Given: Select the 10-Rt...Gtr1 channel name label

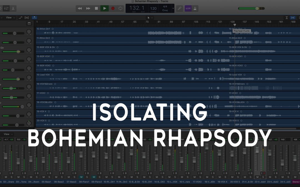Looking at the screenshot, I should point(109,182).
